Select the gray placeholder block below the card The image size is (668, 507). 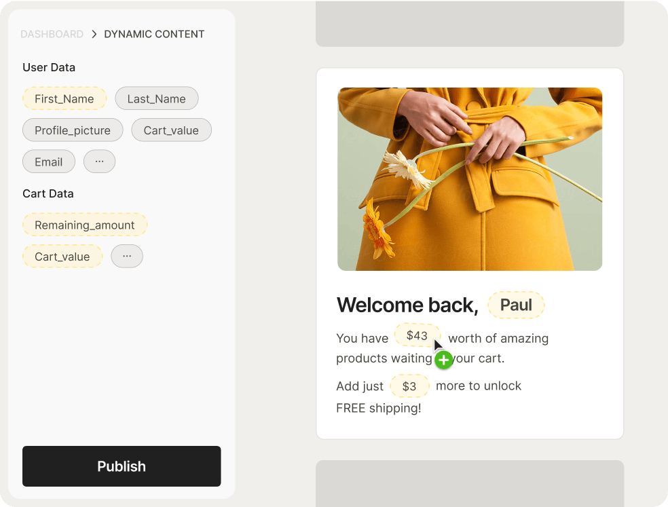point(470,483)
